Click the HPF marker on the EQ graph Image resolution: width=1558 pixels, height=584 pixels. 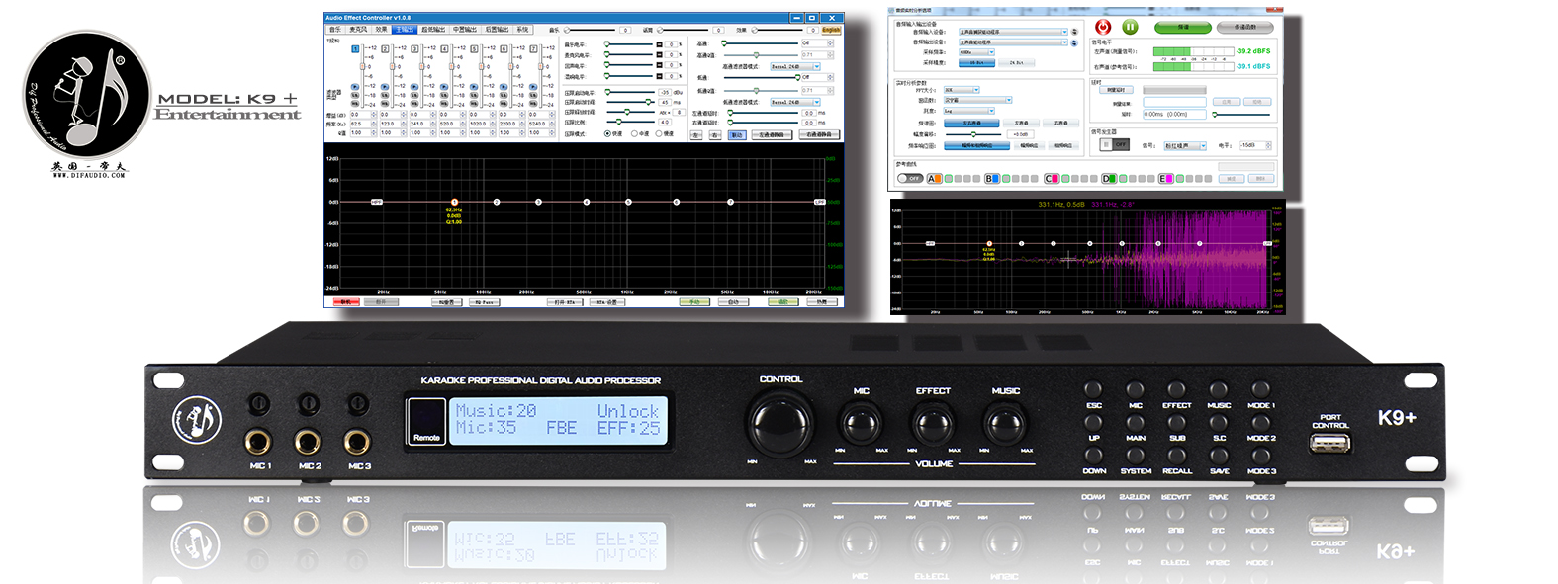(376, 202)
